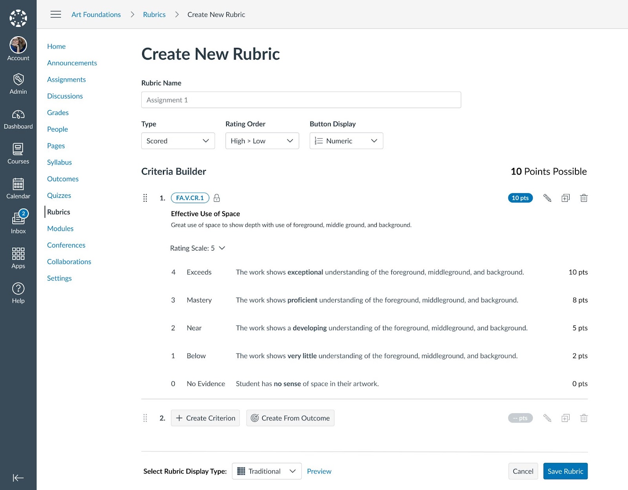The image size is (628, 490).
Task: Go to Outcomes in course menu
Action: click(63, 179)
